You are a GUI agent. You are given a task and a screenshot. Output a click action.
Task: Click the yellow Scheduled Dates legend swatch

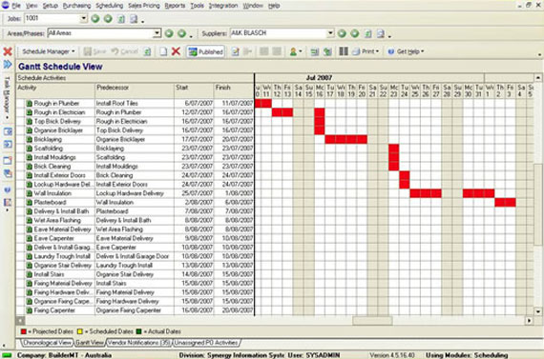(80, 331)
